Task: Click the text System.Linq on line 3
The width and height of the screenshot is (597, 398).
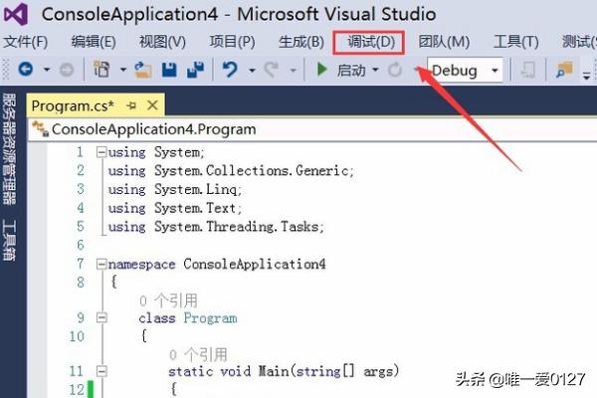Action: click(195, 189)
